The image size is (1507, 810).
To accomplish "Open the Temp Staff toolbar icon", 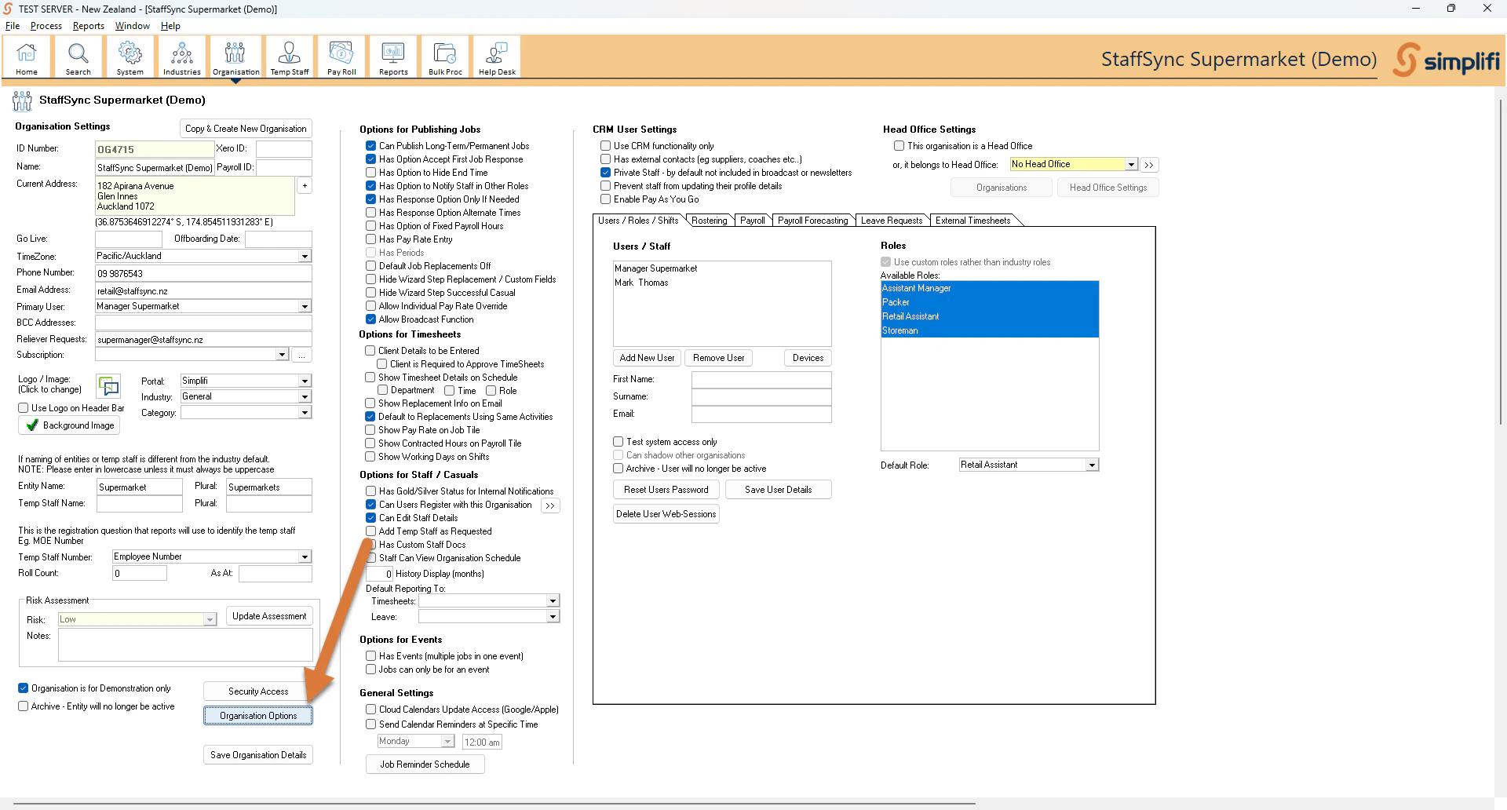I will (x=290, y=57).
